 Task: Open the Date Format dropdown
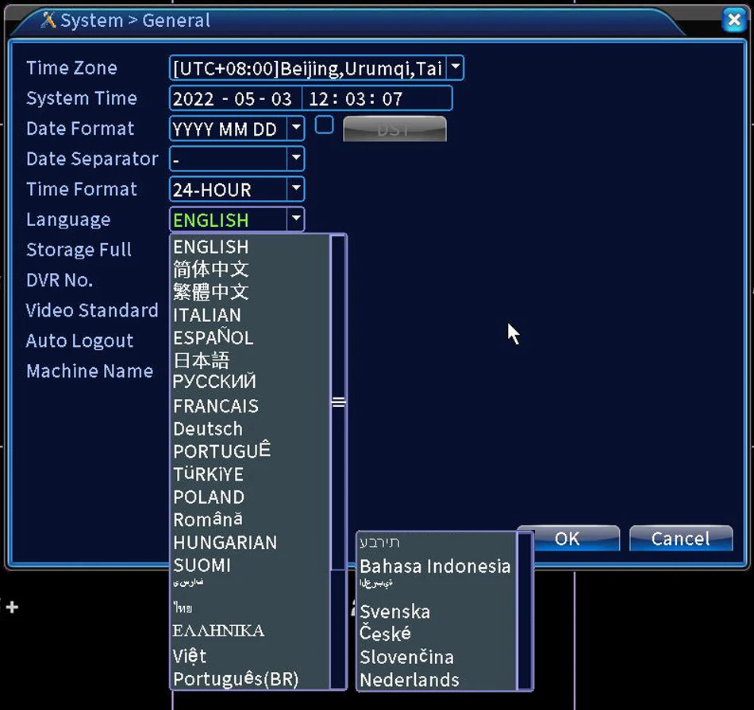295,129
